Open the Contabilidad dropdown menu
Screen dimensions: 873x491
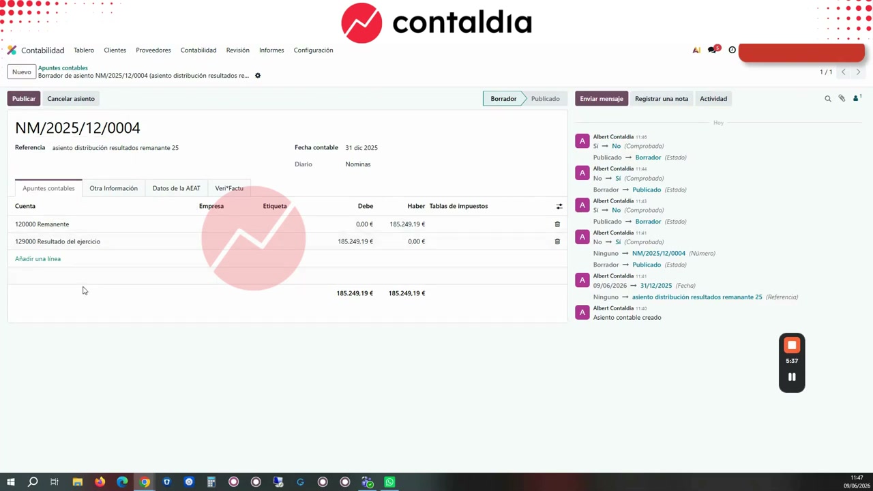click(x=198, y=50)
